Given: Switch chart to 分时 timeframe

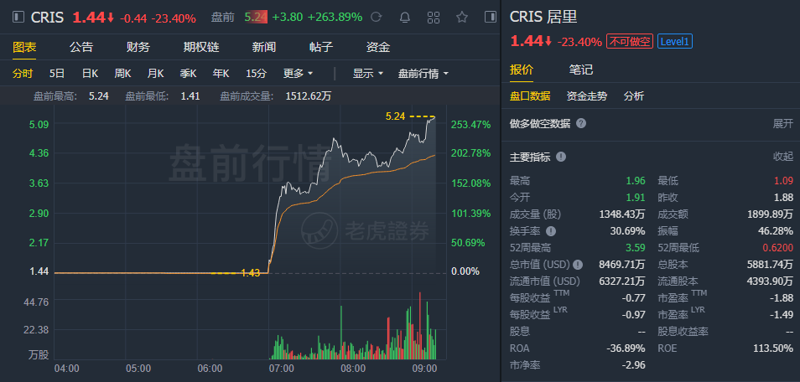Looking at the screenshot, I should tap(23, 73).
